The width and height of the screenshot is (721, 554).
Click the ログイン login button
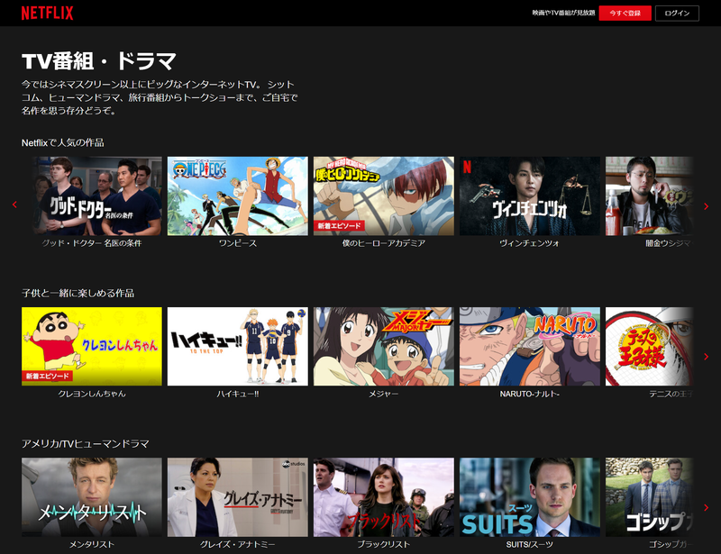pos(677,14)
